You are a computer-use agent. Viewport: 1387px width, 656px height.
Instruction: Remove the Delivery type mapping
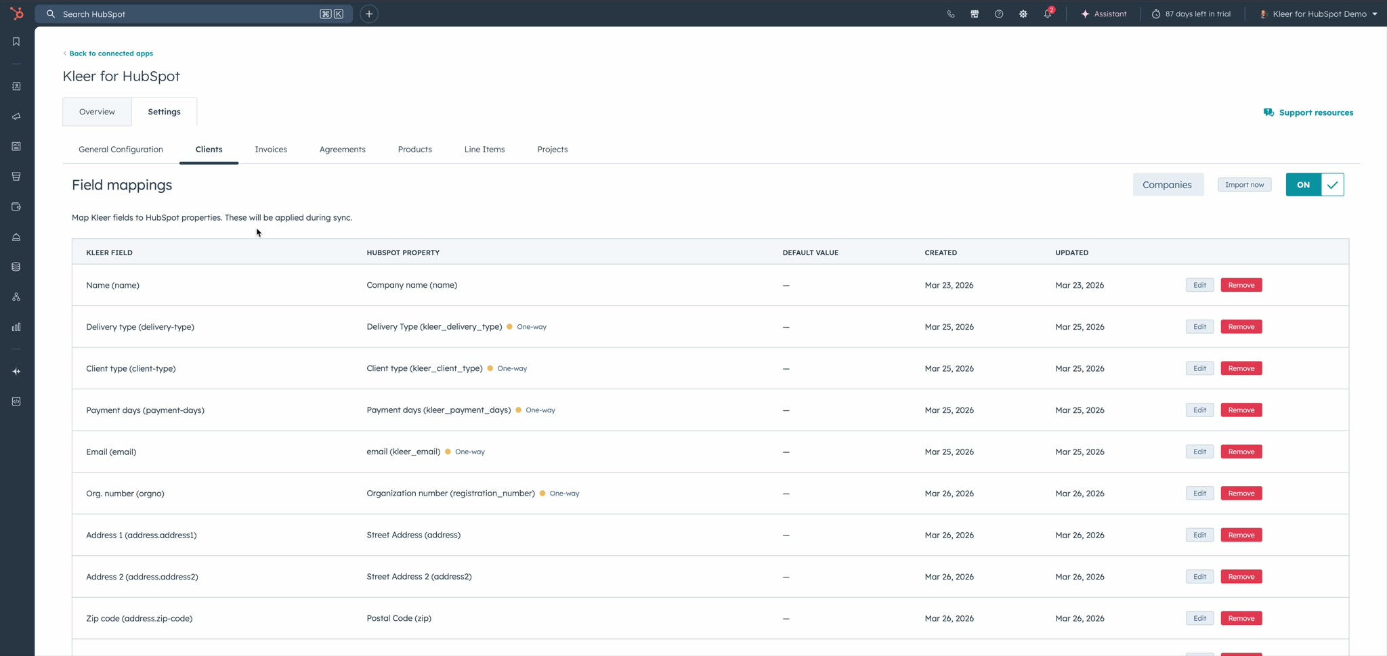[x=1241, y=327]
